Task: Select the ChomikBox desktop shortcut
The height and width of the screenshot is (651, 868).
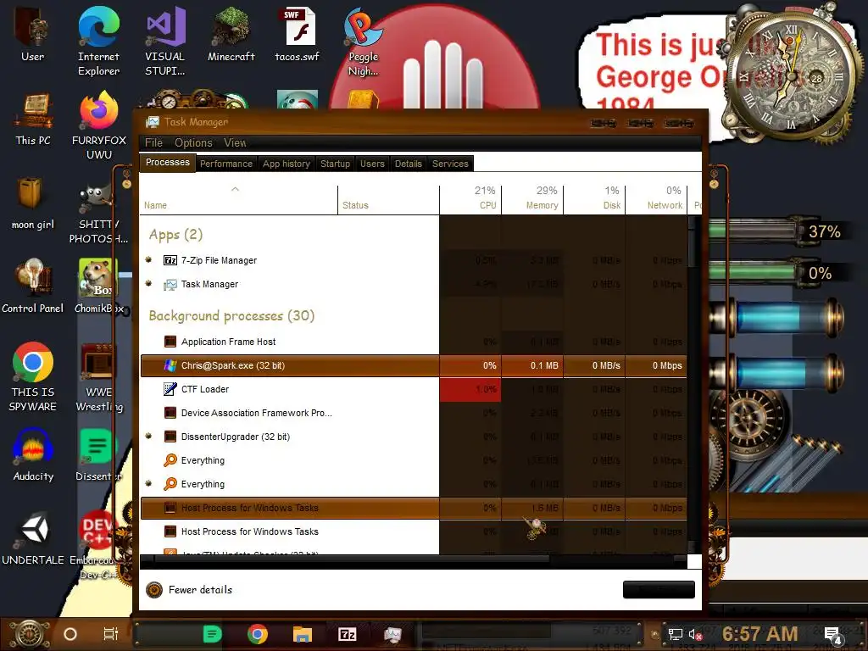Action: pyautogui.click(x=99, y=285)
